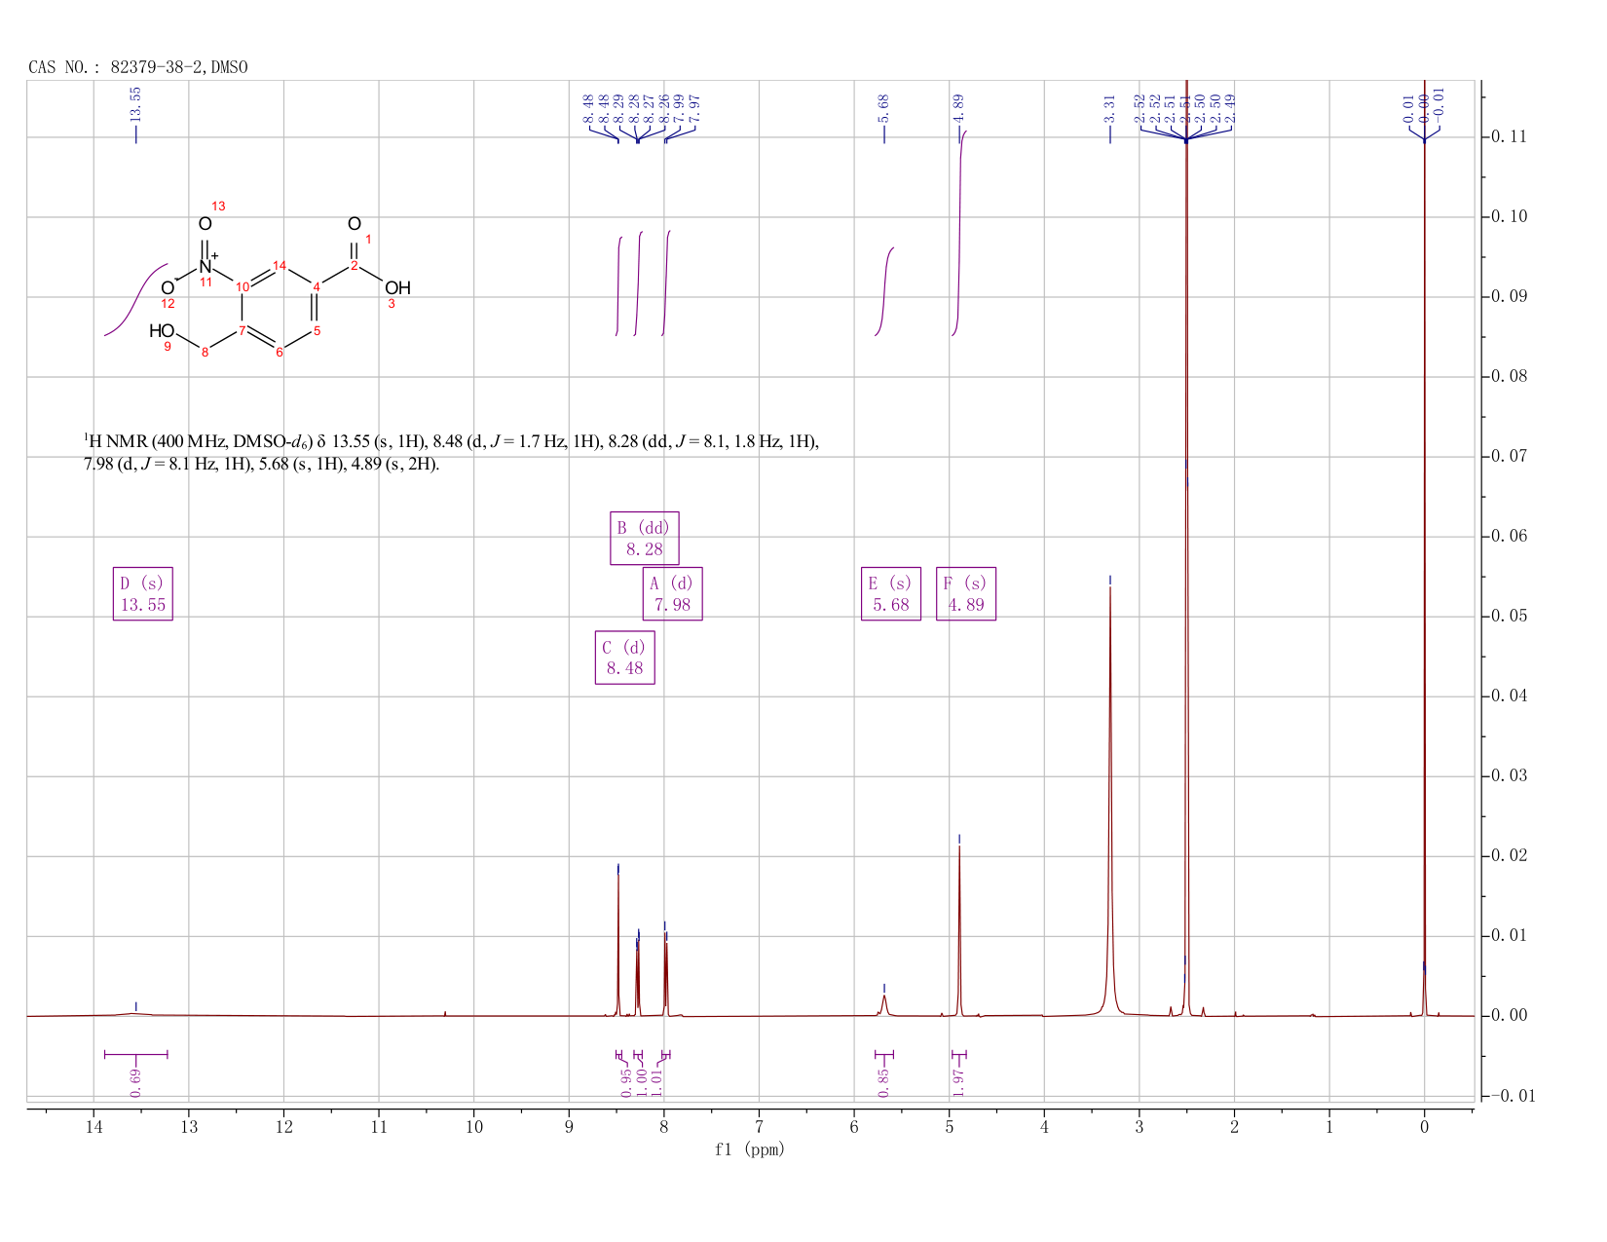The height and width of the screenshot is (1242, 1607).
Task: Select the multiplet box A (d) 7.98
Action: click(673, 594)
